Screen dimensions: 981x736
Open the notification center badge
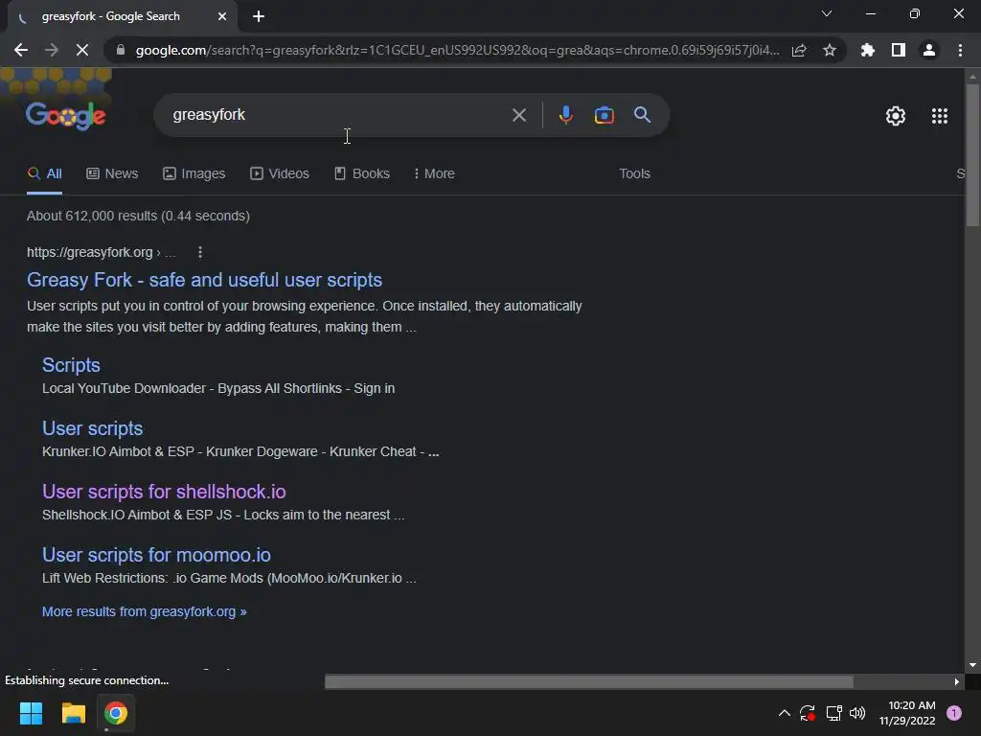[x=954, y=713]
